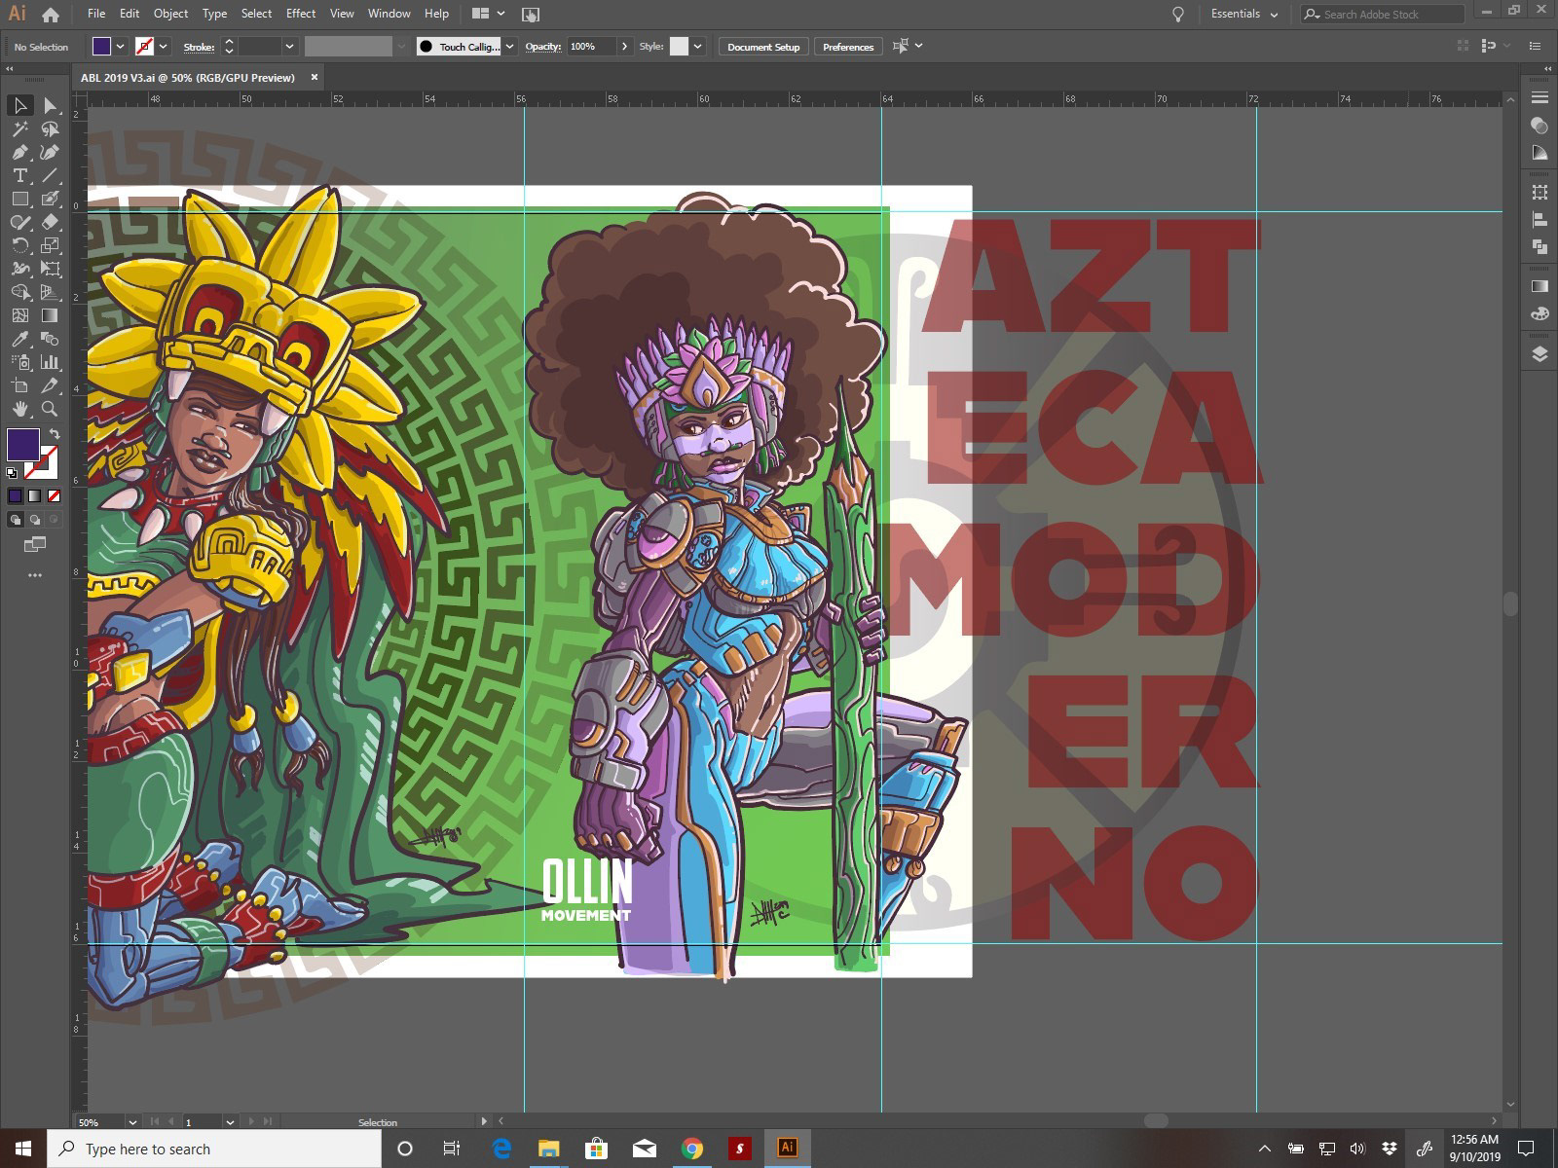Image resolution: width=1558 pixels, height=1168 pixels.
Task: Click the Preferences button
Action: 848,47
